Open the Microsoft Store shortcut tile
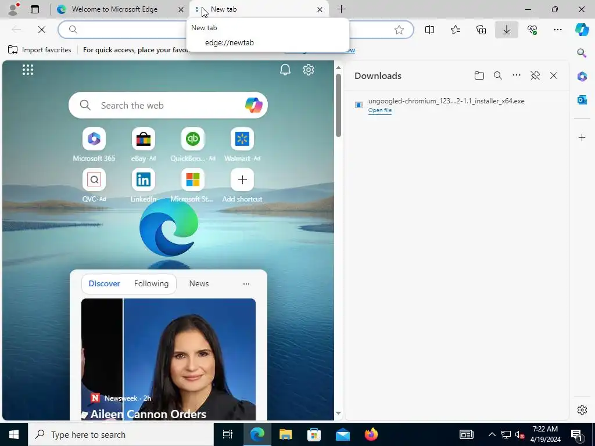 pos(193,186)
